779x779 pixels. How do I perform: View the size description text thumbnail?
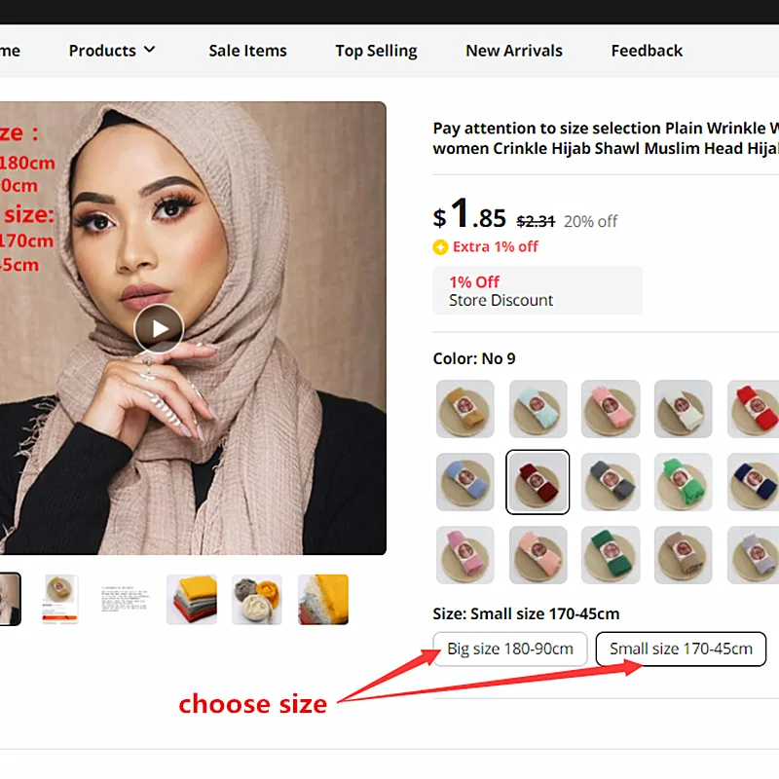click(125, 600)
